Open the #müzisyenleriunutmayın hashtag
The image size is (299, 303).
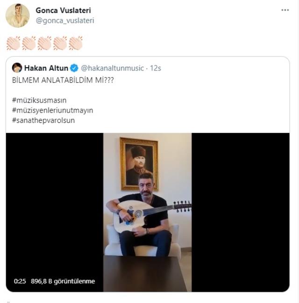click(53, 110)
